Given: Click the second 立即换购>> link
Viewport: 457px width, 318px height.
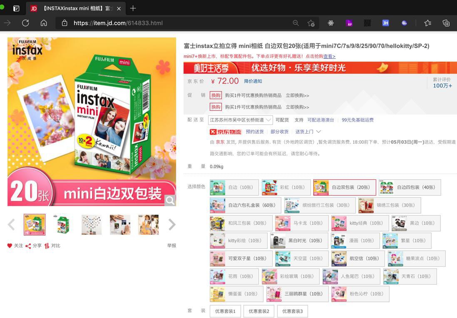Looking at the screenshot, I should [x=297, y=107].
